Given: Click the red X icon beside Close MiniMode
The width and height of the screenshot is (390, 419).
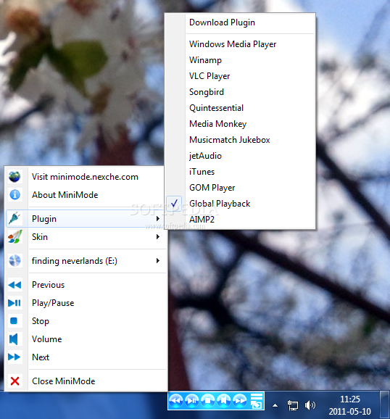Looking at the screenshot, I should pos(14,381).
